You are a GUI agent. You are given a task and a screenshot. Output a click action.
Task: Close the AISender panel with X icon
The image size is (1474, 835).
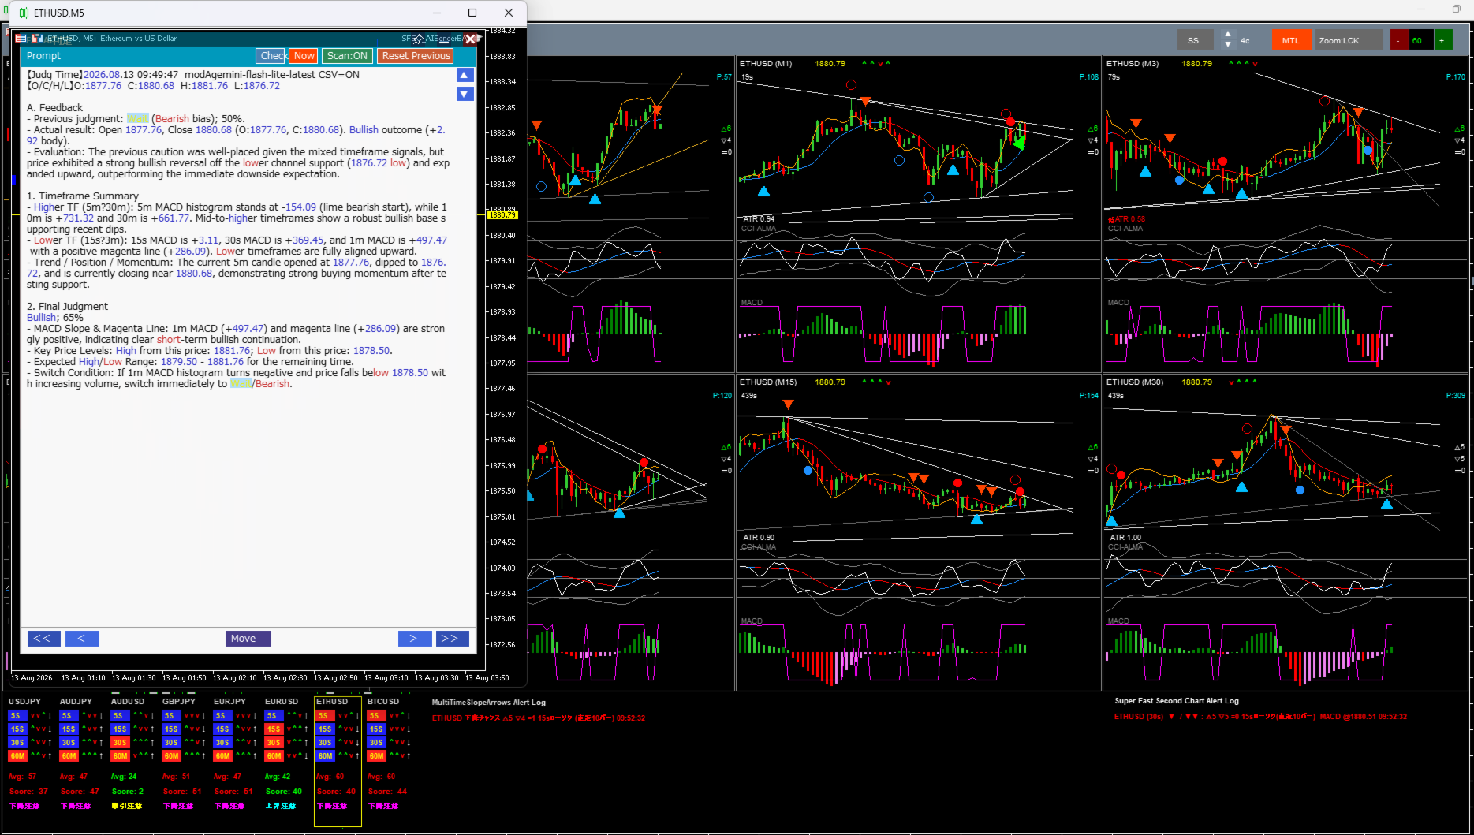coord(470,39)
